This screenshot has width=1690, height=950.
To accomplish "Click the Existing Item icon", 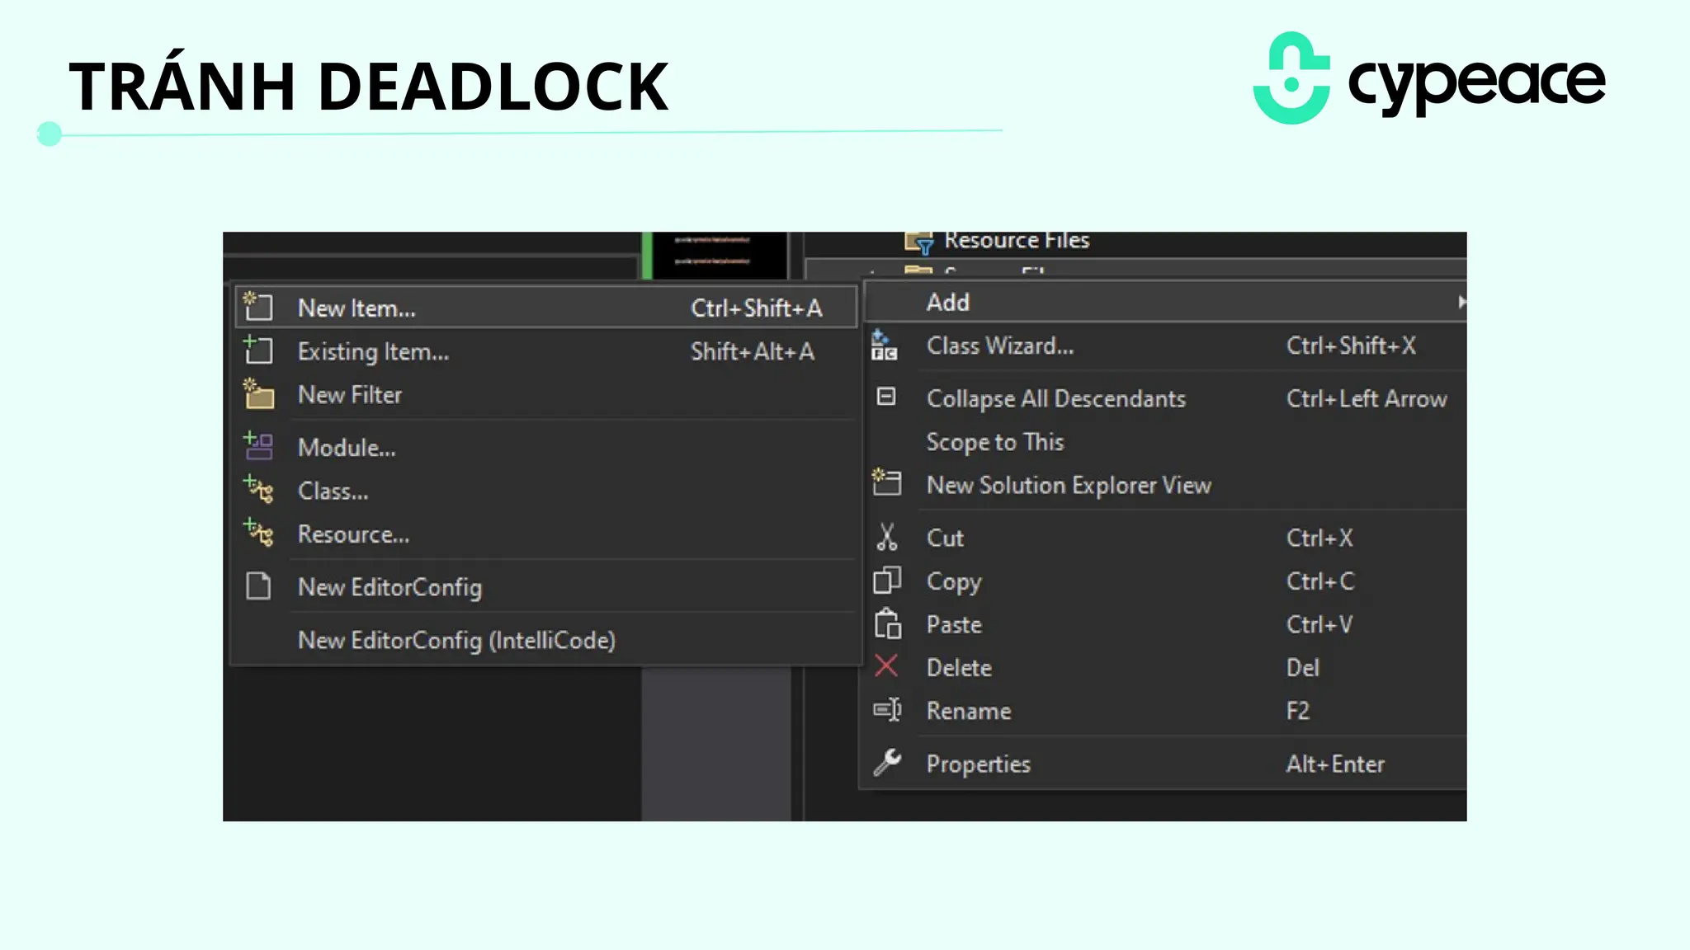I will [x=257, y=350].
